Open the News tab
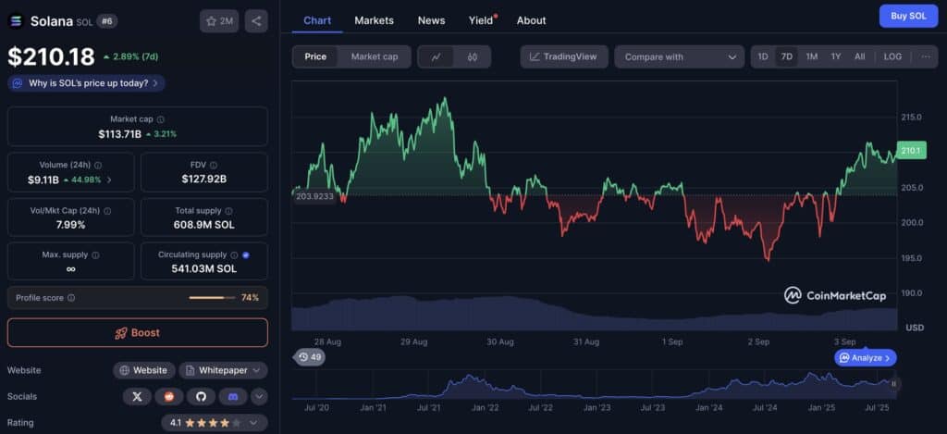947x434 pixels. 431,20
